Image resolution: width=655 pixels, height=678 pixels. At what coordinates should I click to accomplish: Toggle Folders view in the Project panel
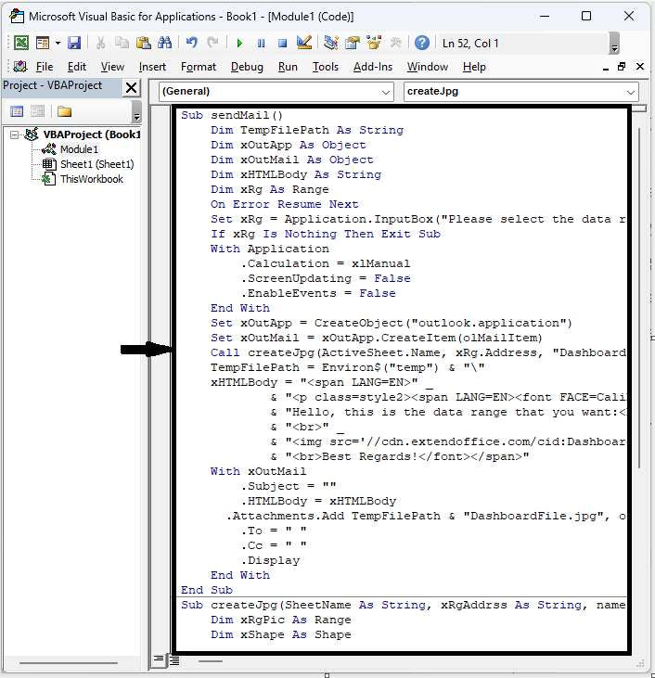point(64,111)
